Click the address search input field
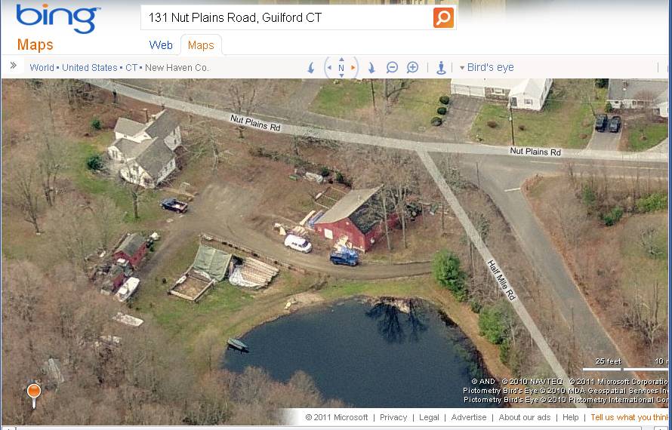Viewport: 672px width, 430px height. pyautogui.click(x=287, y=17)
